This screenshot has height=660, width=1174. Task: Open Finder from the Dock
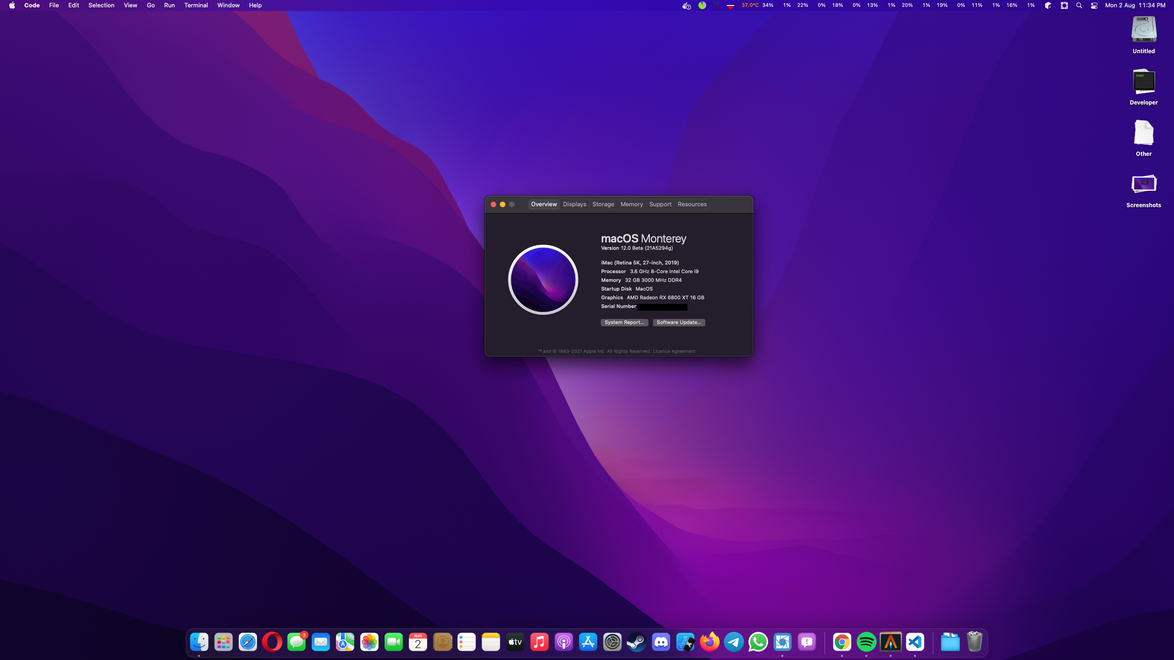(199, 642)
